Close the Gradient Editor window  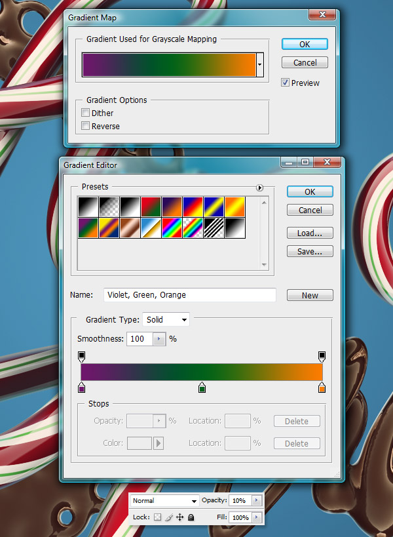point(327,162)
